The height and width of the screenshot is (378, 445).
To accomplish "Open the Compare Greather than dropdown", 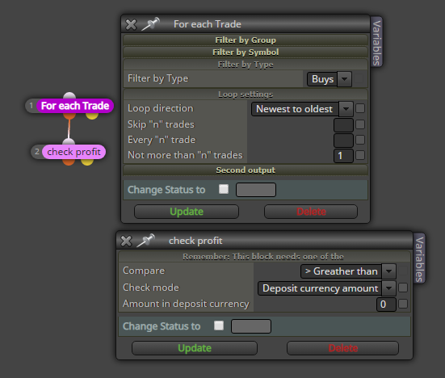I will [348, 271].
